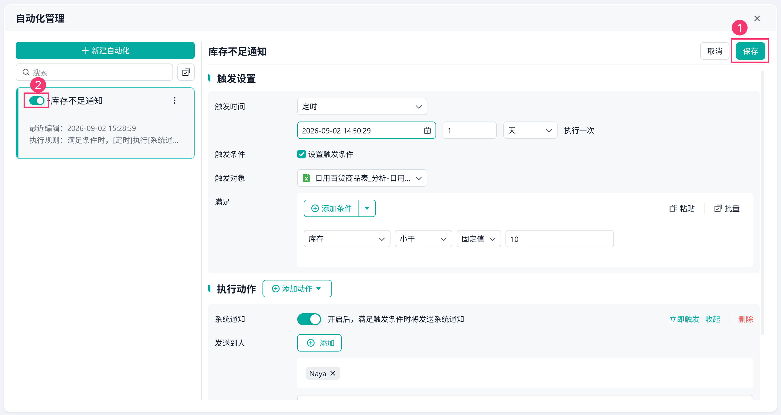
Task: Click the batch-select icon beside search box
Action: [186, 72]
